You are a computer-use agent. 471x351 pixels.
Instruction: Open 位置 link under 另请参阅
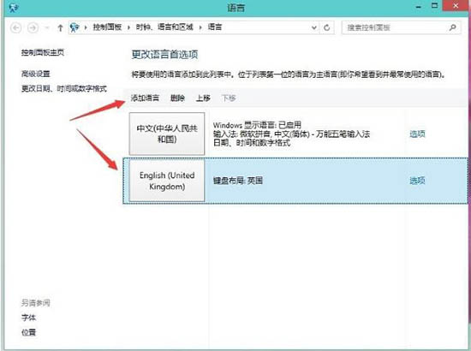[28, 332]
